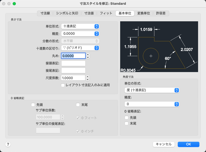
Task: Switch to the シンボルと矢印 tab
Action: pyautogui.click(x=67, y=13)
